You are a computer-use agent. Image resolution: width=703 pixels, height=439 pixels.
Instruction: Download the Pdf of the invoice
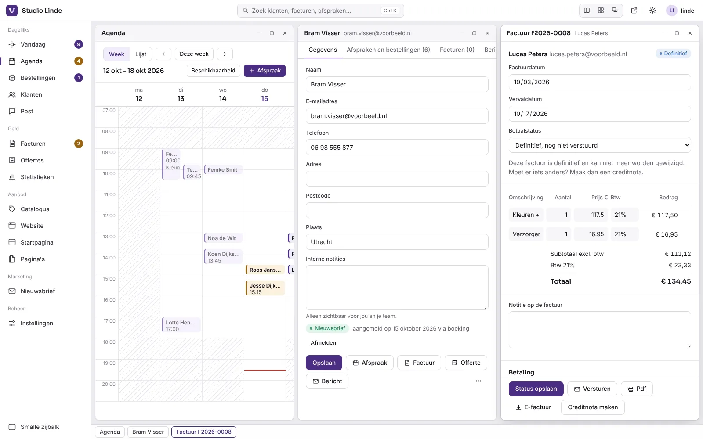pyautogui.click(x=637, y=389)
